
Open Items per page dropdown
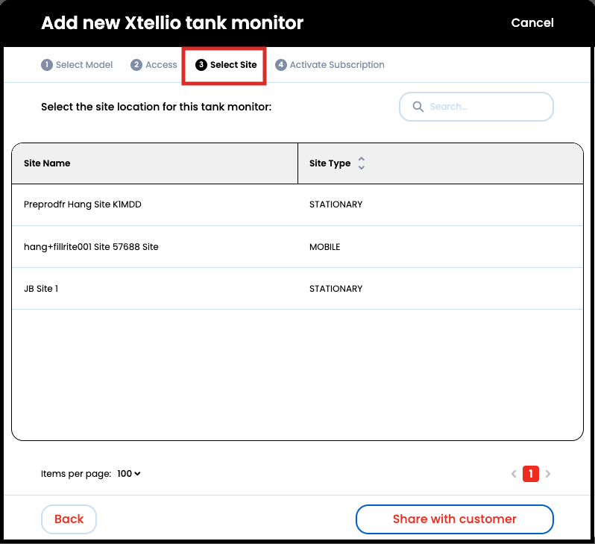click(129, 474)
